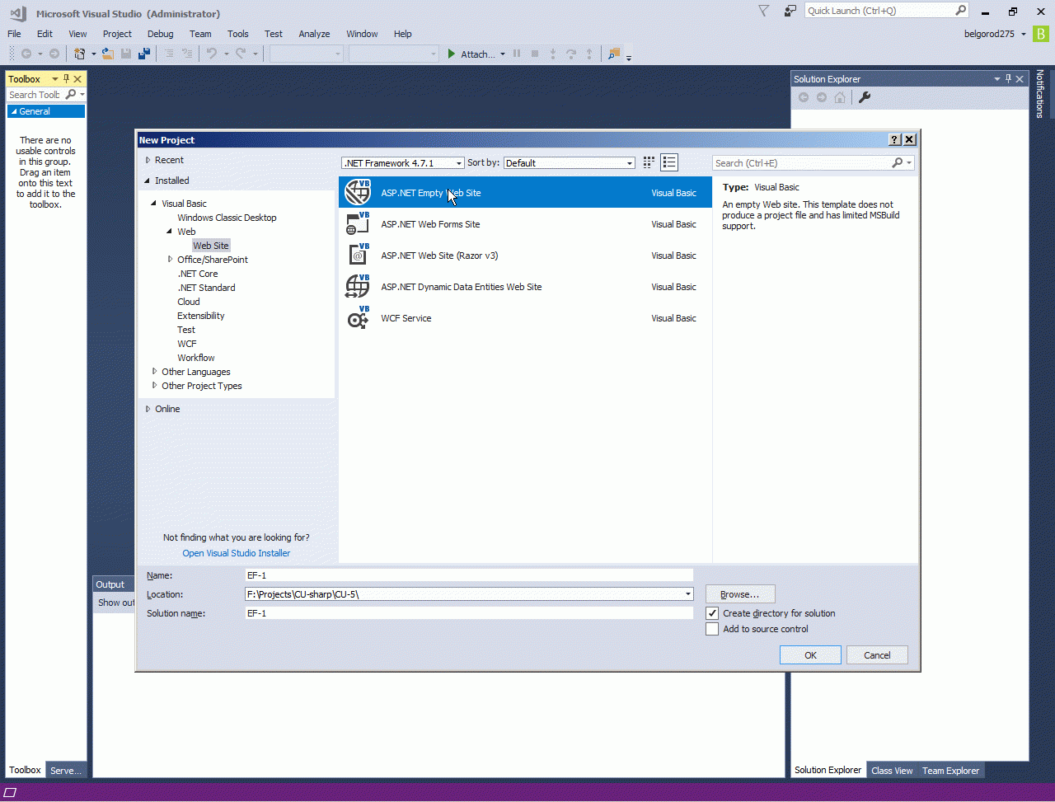Click the Stop debugging icon

535,54
